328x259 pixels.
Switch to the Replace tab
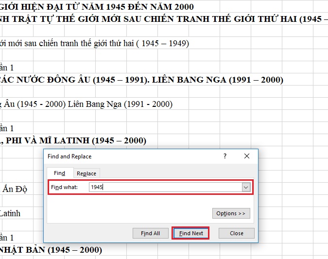86,173
